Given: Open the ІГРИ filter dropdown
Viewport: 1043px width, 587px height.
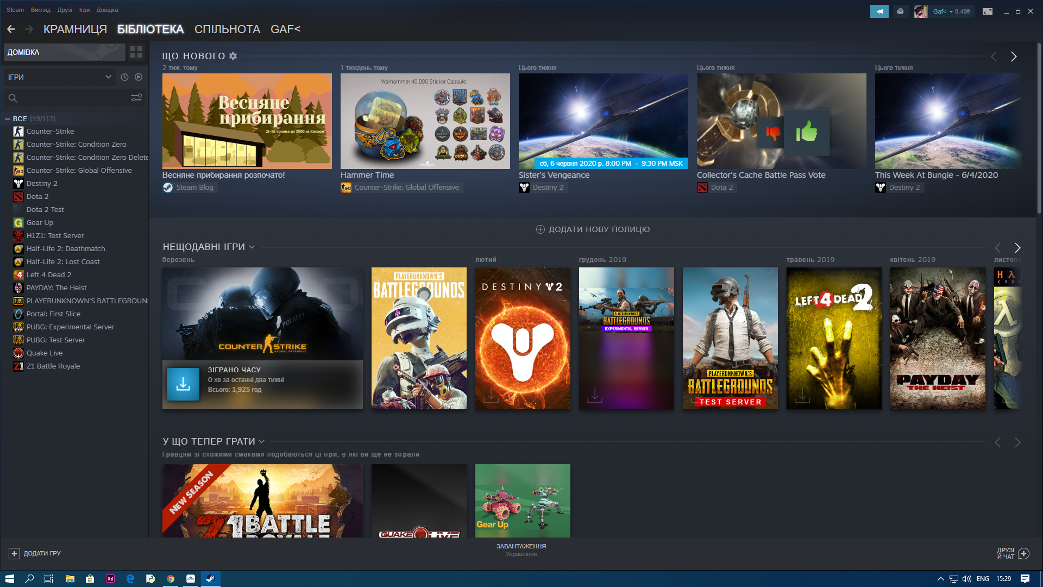Looking at the screenshot, I should point(60,77).
